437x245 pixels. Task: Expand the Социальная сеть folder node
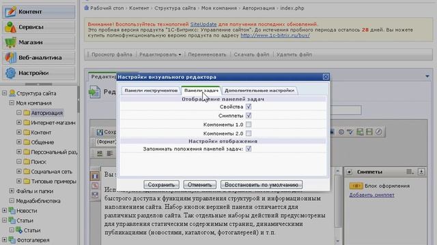pos(19,171)
